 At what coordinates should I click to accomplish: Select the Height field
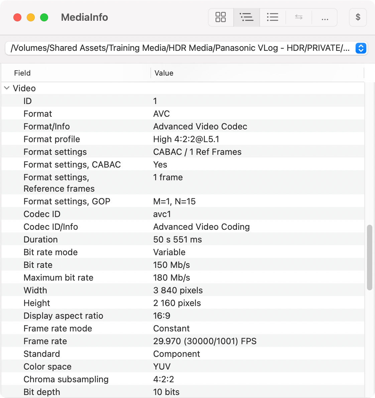[x=37, y=303]
